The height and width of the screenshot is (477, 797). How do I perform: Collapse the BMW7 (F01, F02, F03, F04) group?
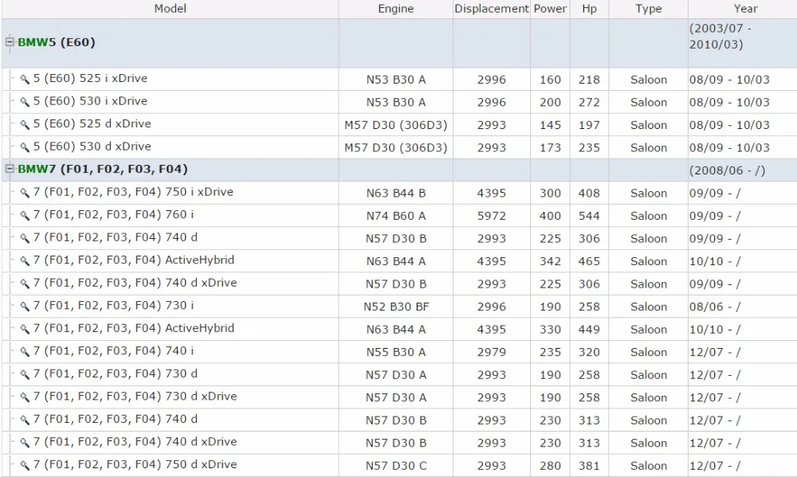tap(10, 169)
